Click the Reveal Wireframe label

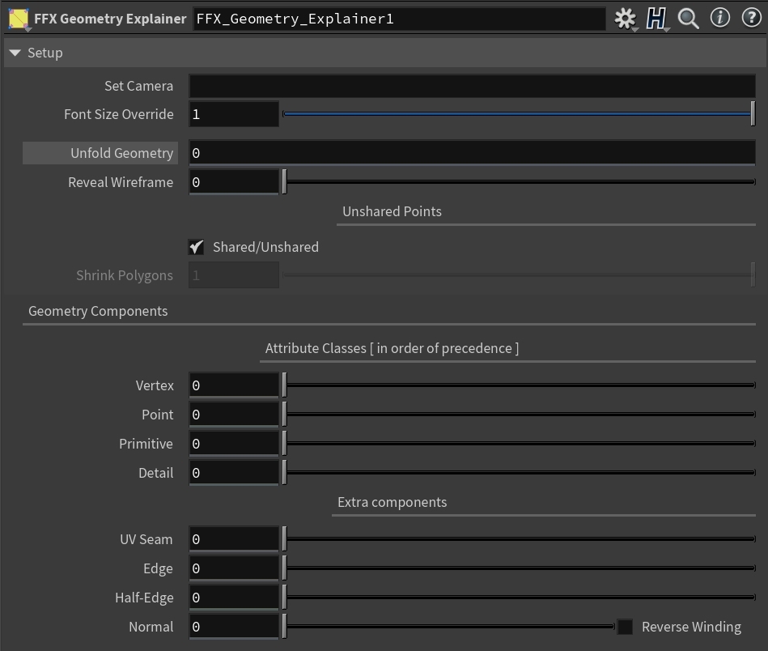[121, 182]
